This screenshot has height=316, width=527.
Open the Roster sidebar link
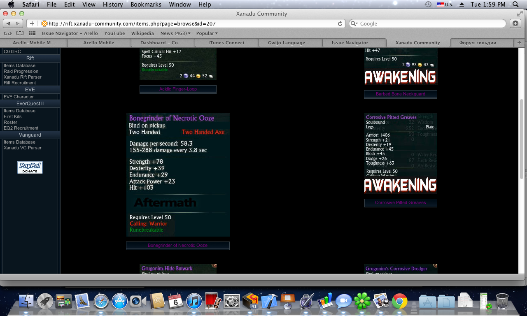pyautogui.click(x=11, y=122)
